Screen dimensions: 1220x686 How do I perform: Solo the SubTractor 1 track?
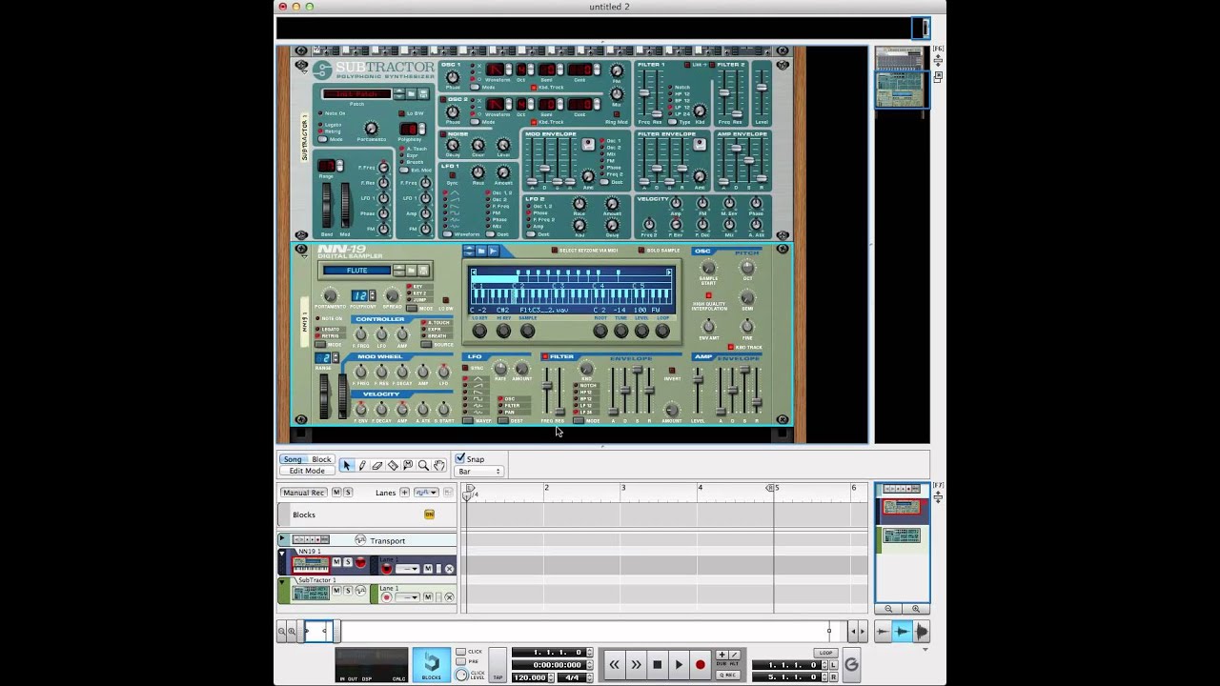pyautogui.click(x=348, y=591)
